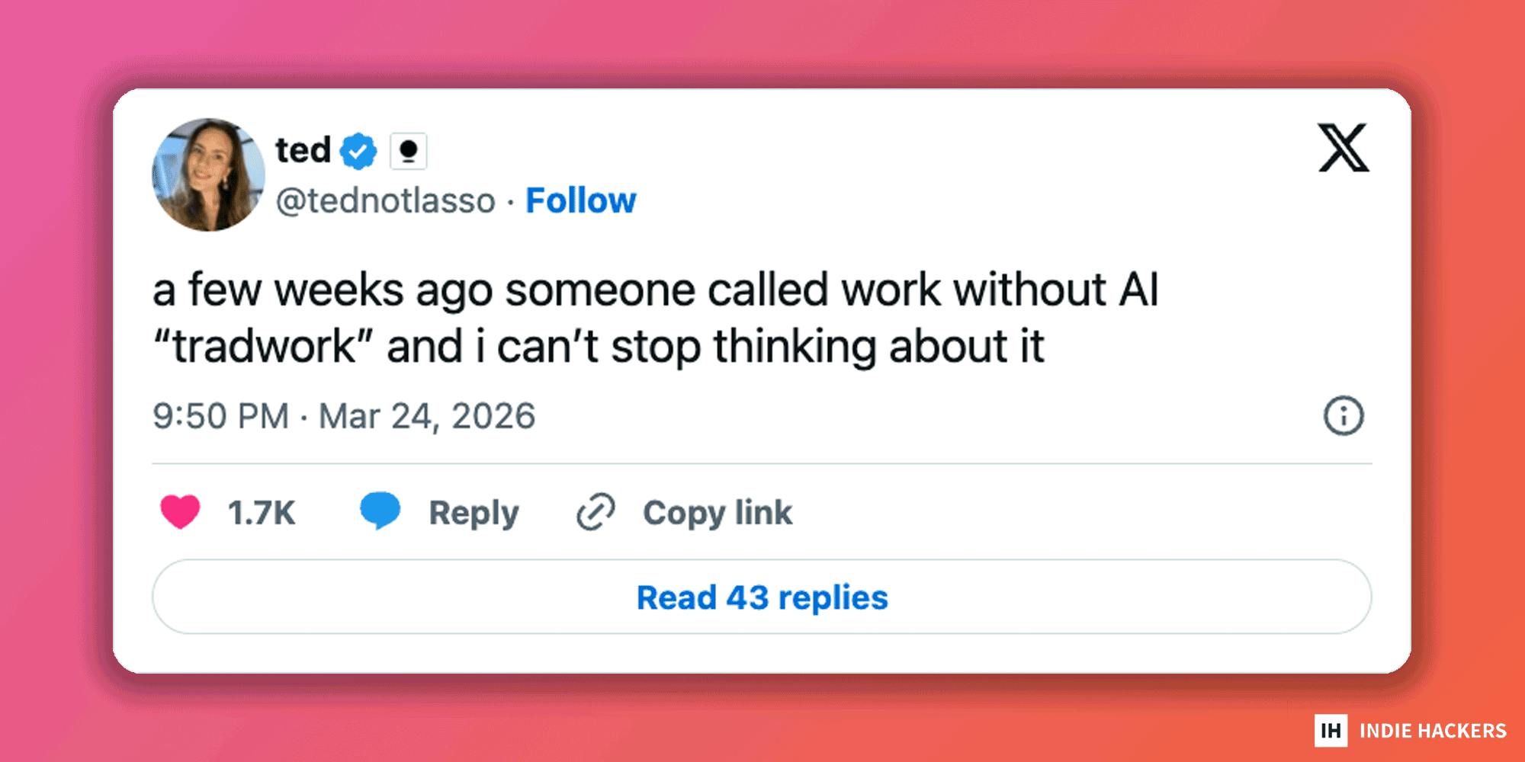Click the blue reply bubble icon
The height and width of the screenshot is (762, 1525).
tap(380, 510)
